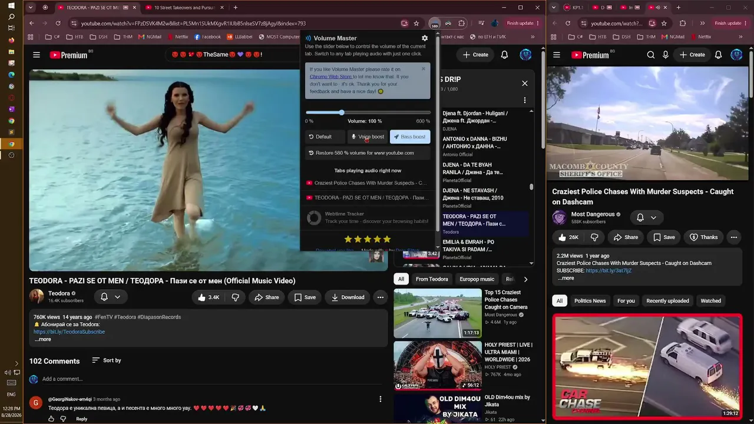Screen dimensions: 754x424
Task: Click Thanks on the Craziest Police Chases video
Action: (703, 237)
